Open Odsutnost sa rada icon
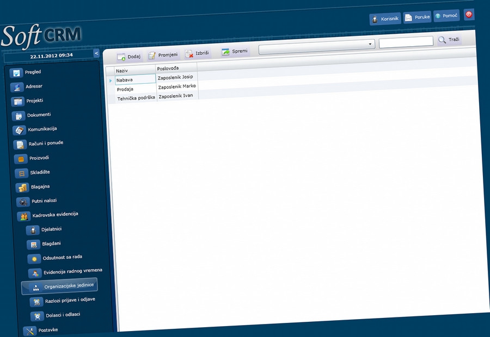The width and height of the screenshot is (490, 337). pyautogui.click(x=34, y=259)
